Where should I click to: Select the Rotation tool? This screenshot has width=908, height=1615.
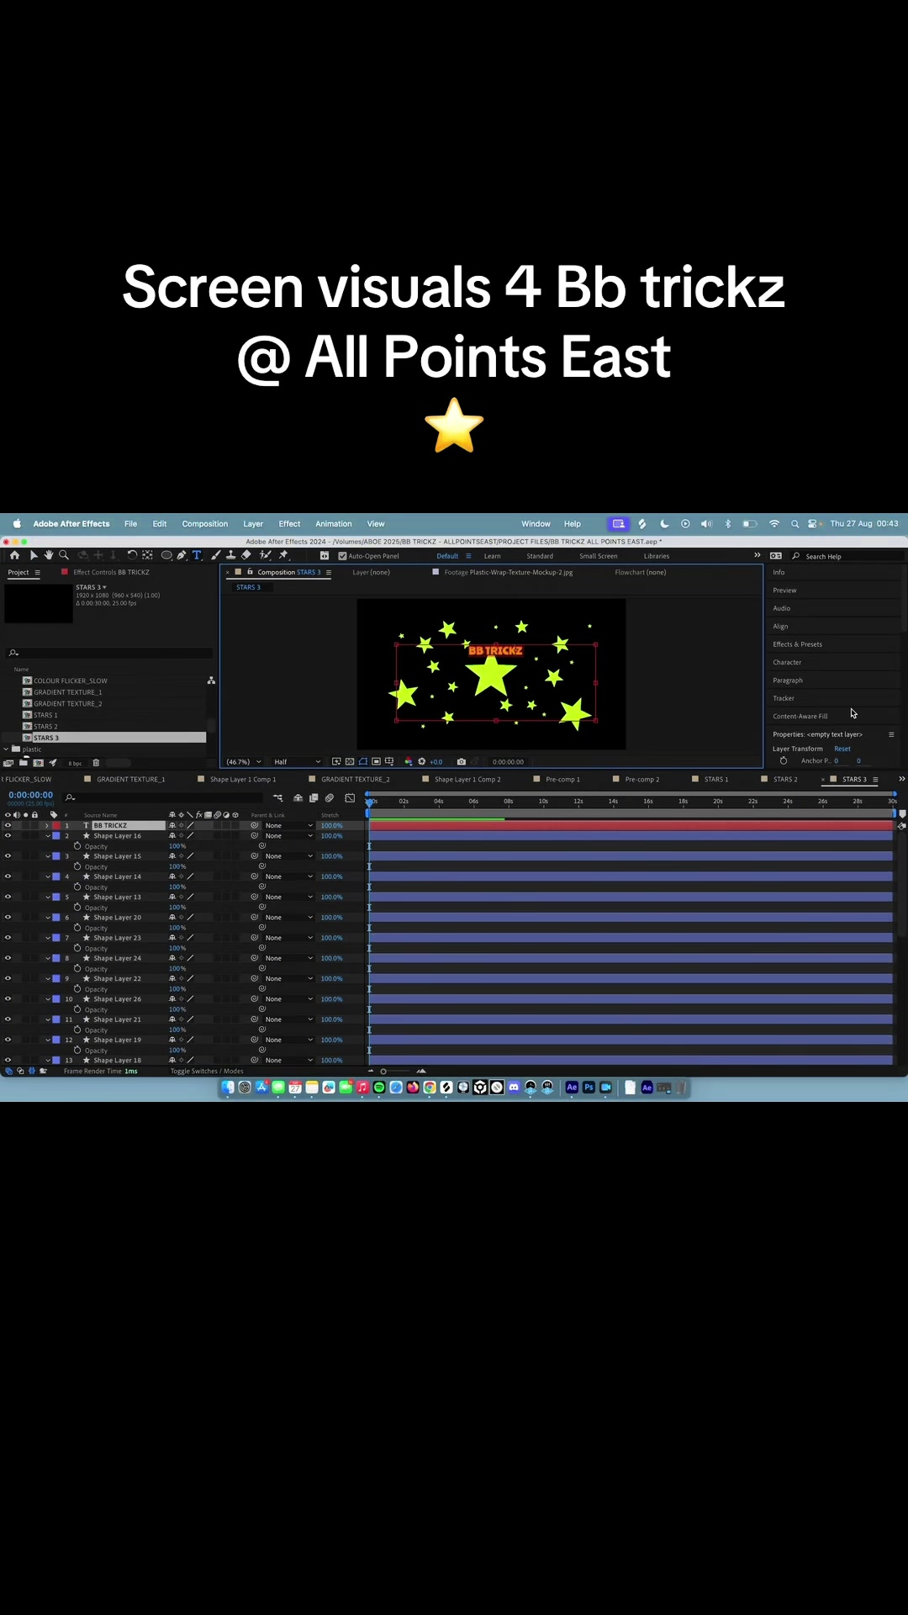coord(132,555)
